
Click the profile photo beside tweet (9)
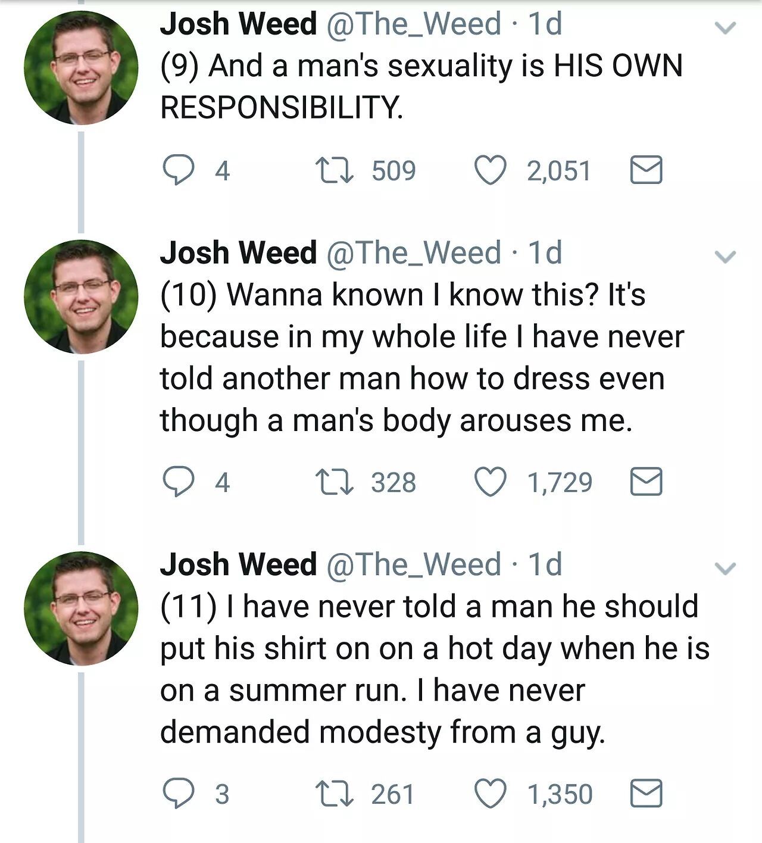[x=81, y=67]
